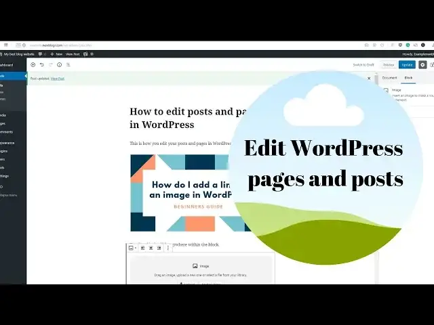Image resolution: width=434 pixels, height=325 pixels.
Task: Undo the last edit
Action: tap(42, 65)
